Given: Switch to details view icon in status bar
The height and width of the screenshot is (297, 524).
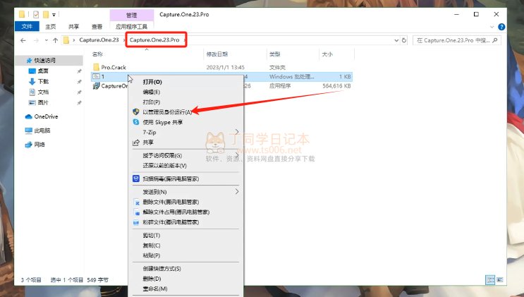Looking at the screenshot, I should pos(490,279).
